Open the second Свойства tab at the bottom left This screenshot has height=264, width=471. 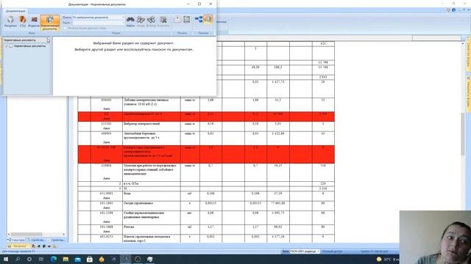pos(57,240)
